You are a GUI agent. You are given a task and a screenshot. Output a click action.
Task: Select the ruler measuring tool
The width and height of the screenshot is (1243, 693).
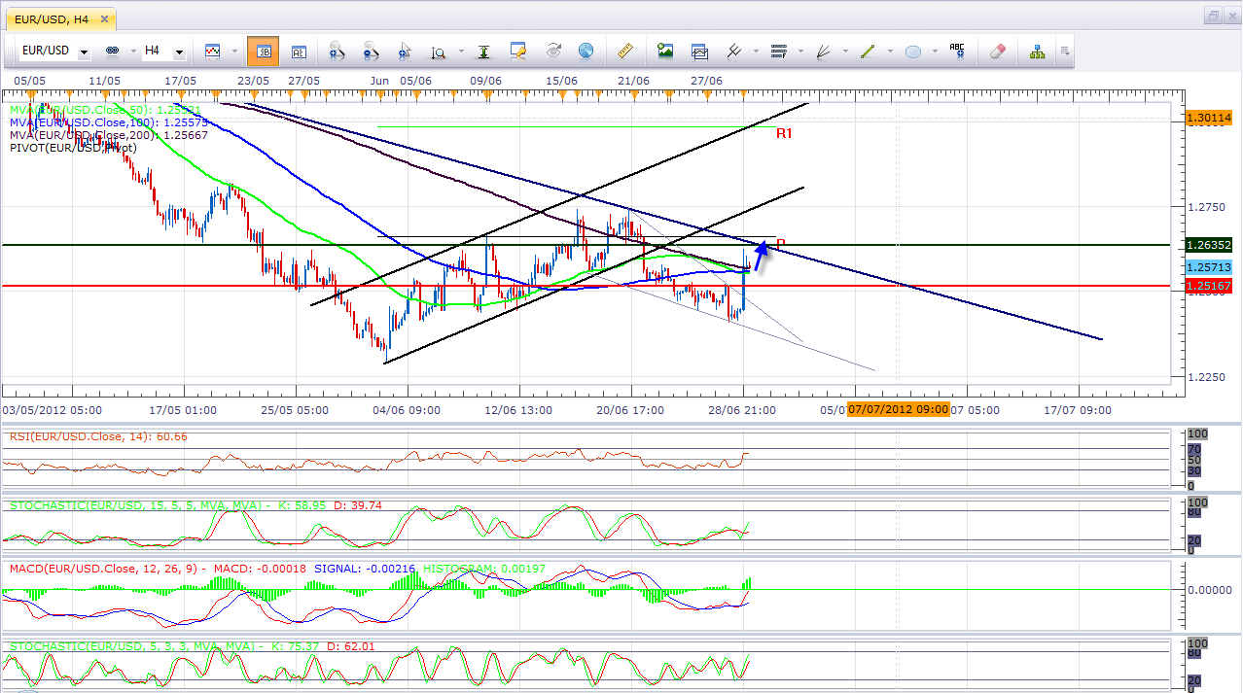coord(625,51)
